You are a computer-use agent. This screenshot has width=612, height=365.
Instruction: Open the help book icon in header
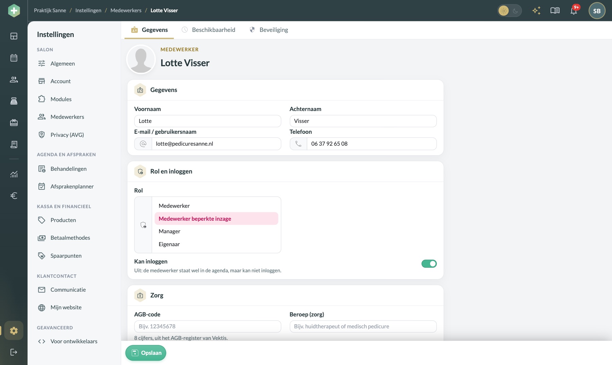coord(555,11)
